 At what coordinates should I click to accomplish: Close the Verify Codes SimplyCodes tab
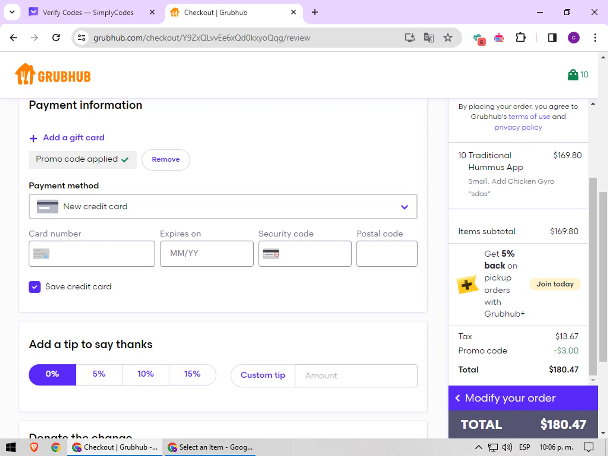(x=152, y=12)
